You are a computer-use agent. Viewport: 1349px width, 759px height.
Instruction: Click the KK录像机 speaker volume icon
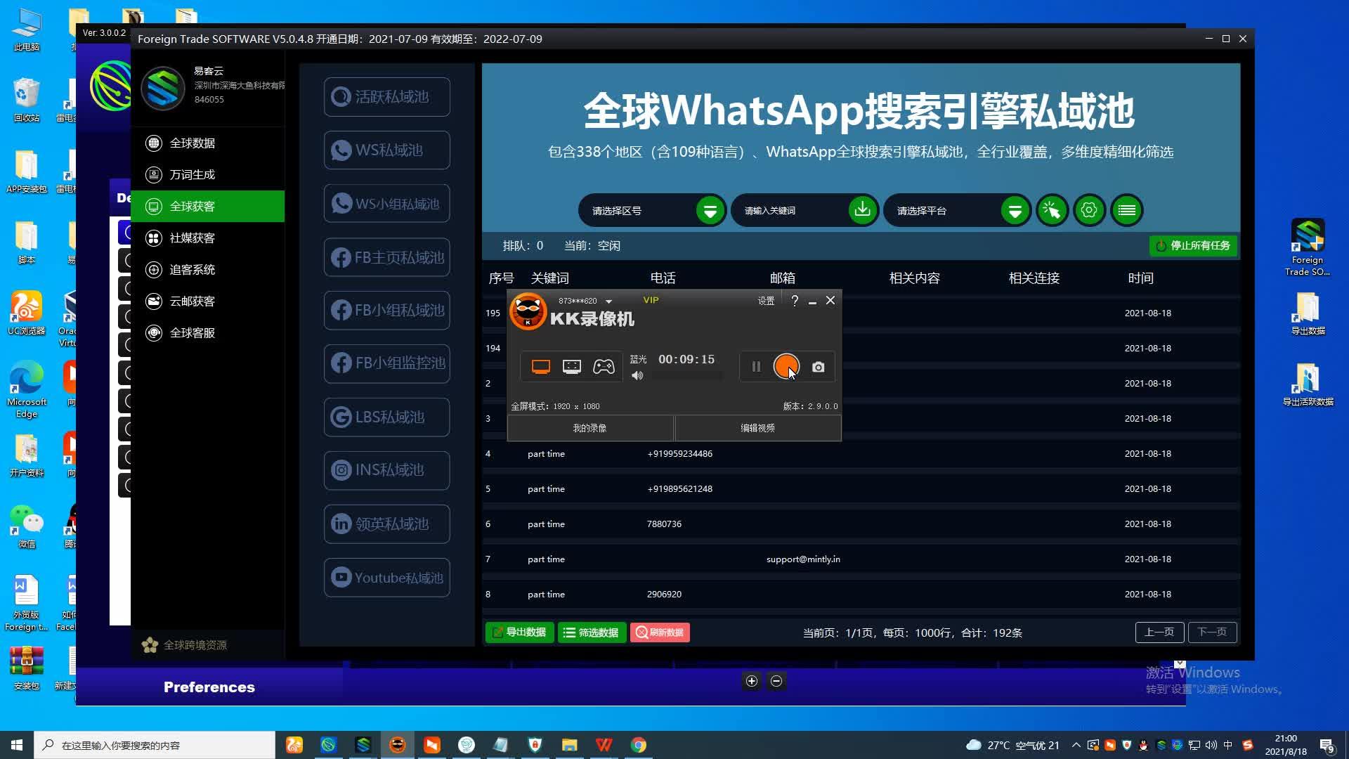[x=637, y=376]
